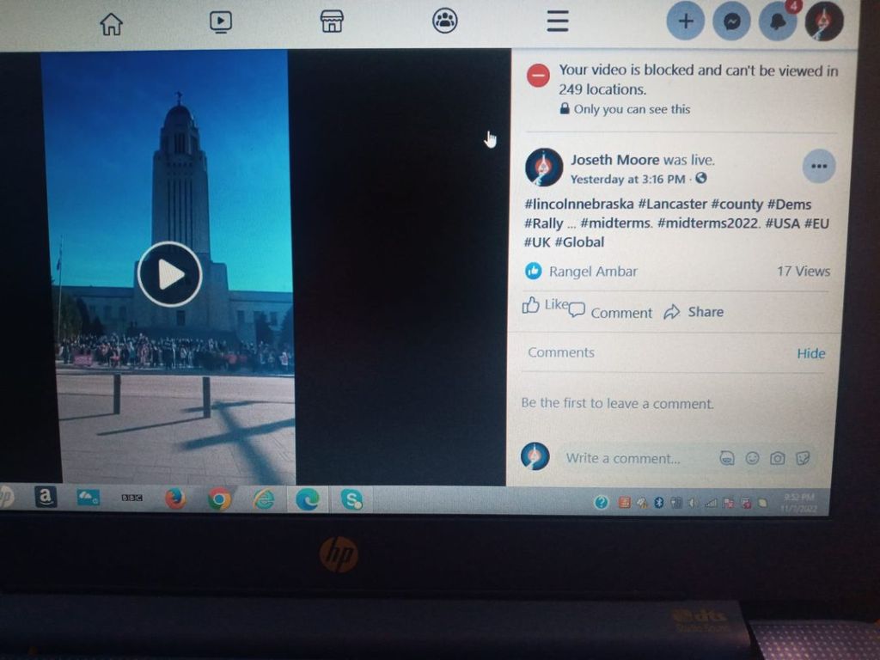Image resolution: width=880 pixels, height=660 pixels.
Task: Insert an emoji in the comment
Action: click(752, 458)
